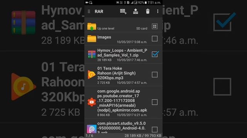The width and height of the screenshot is (247, 138).
Task: Tap the '2 725 KB' mp3 size
Action: coord(103,83)
